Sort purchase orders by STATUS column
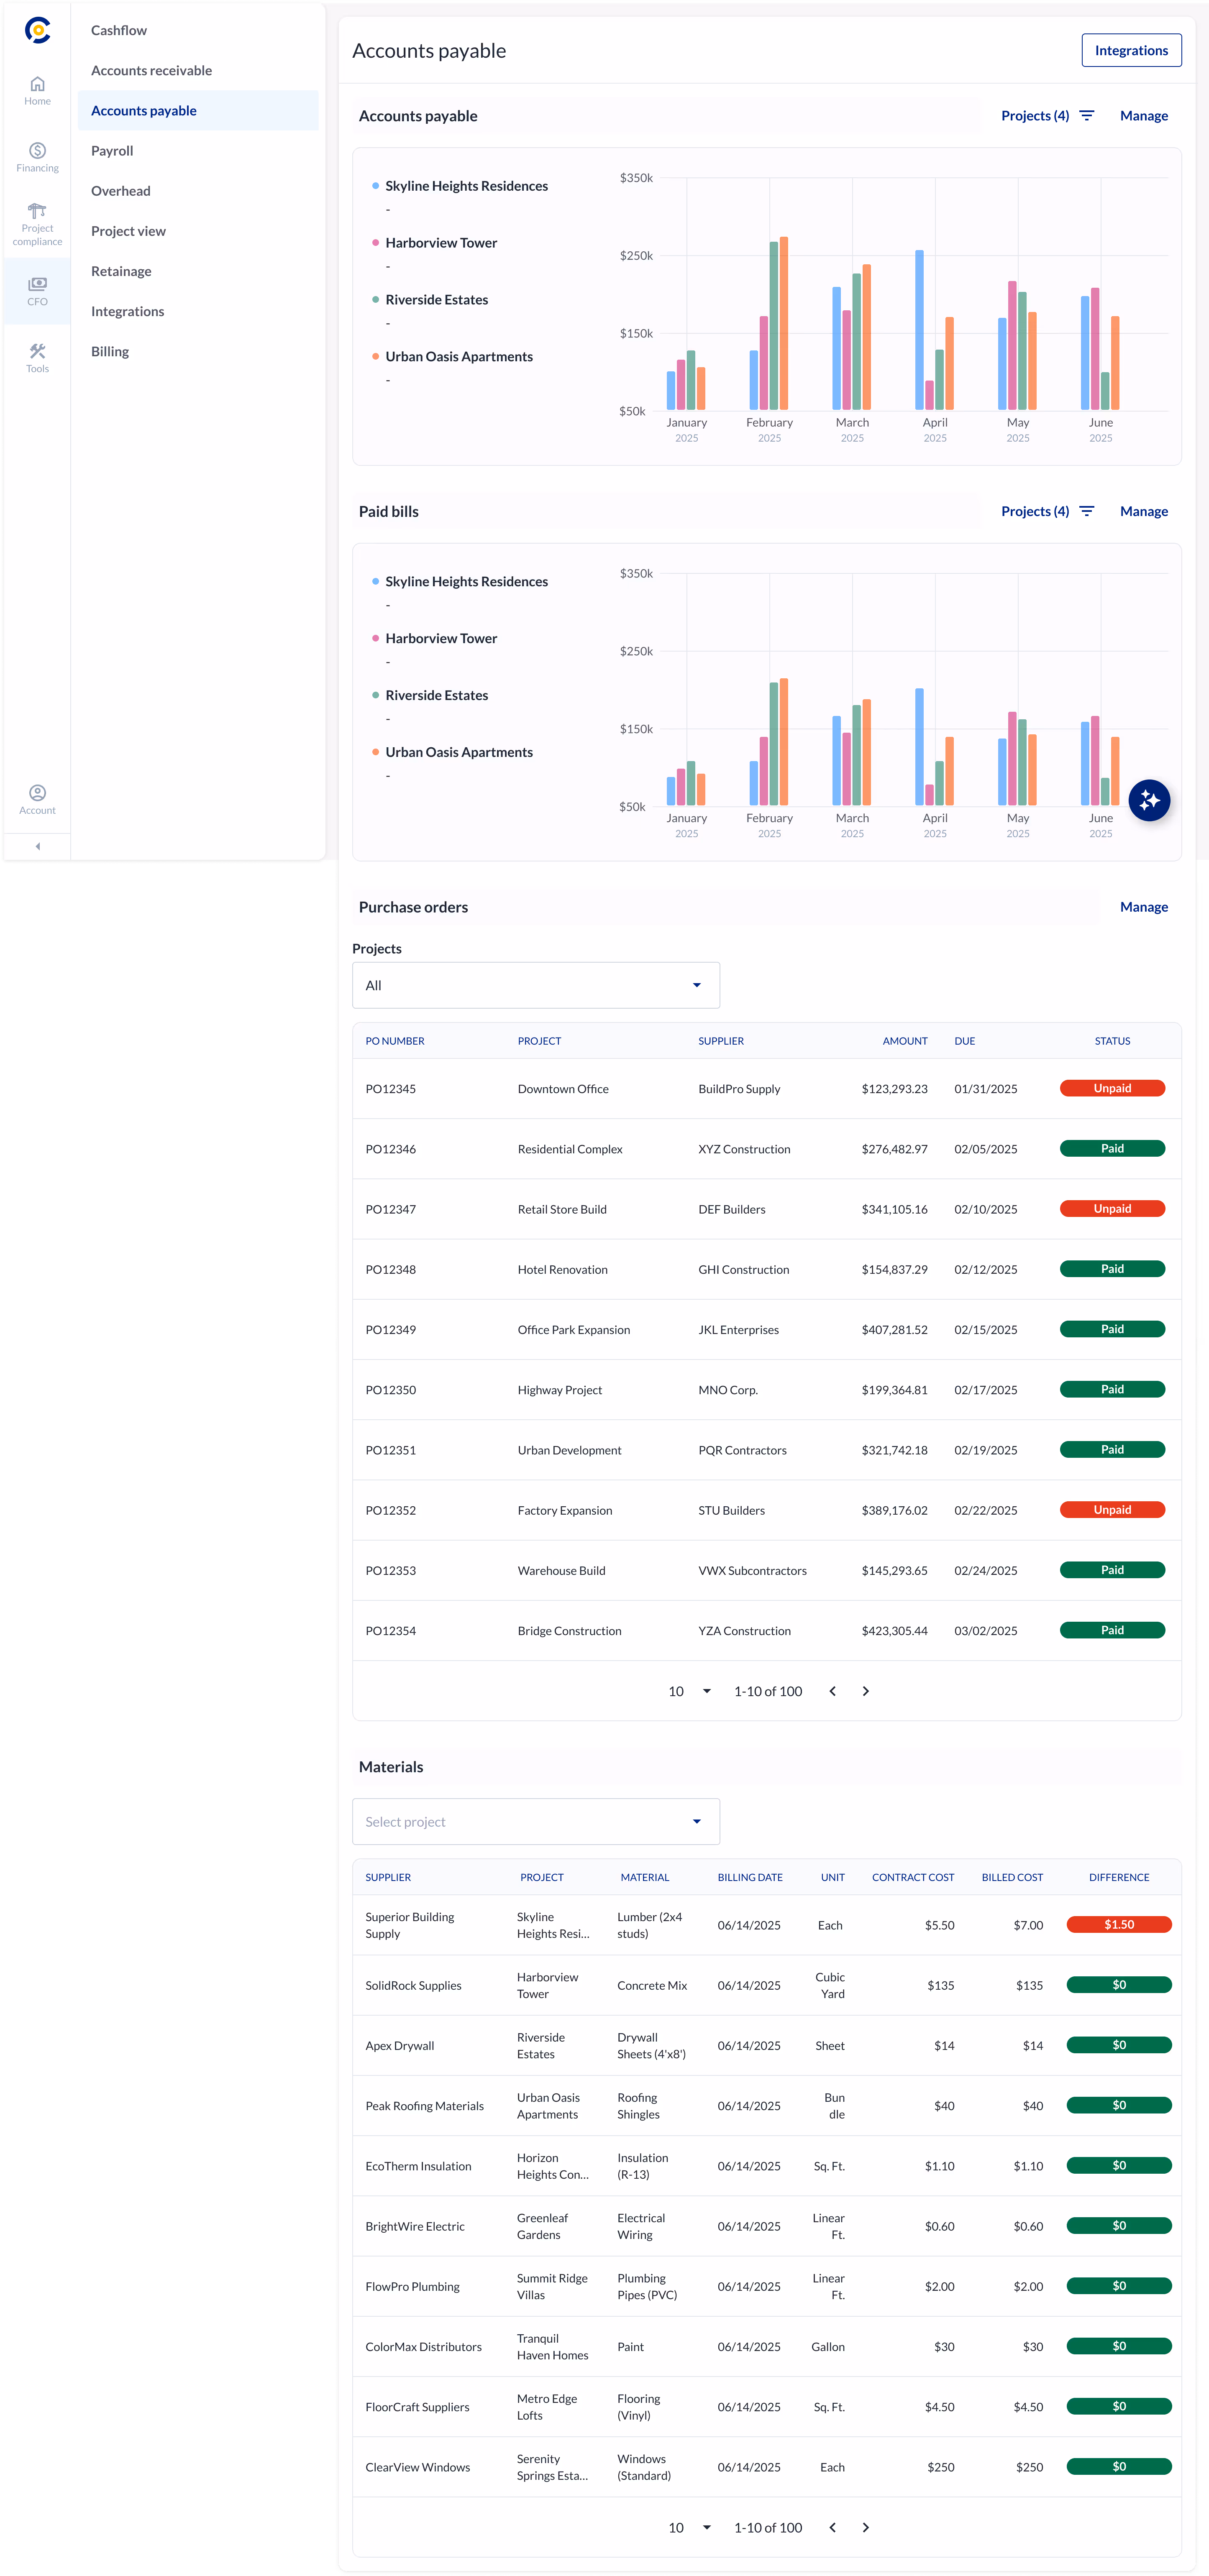The image size is (1209, 2576). (1112, 1041)
